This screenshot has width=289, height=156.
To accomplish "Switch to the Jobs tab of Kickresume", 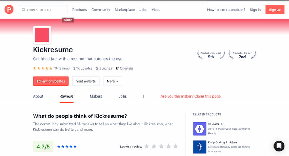I will click(122, 96).
